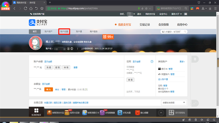Screen dimensions: 219x123
Task: Click 切换到商户版 link
Action: point(37,14)
